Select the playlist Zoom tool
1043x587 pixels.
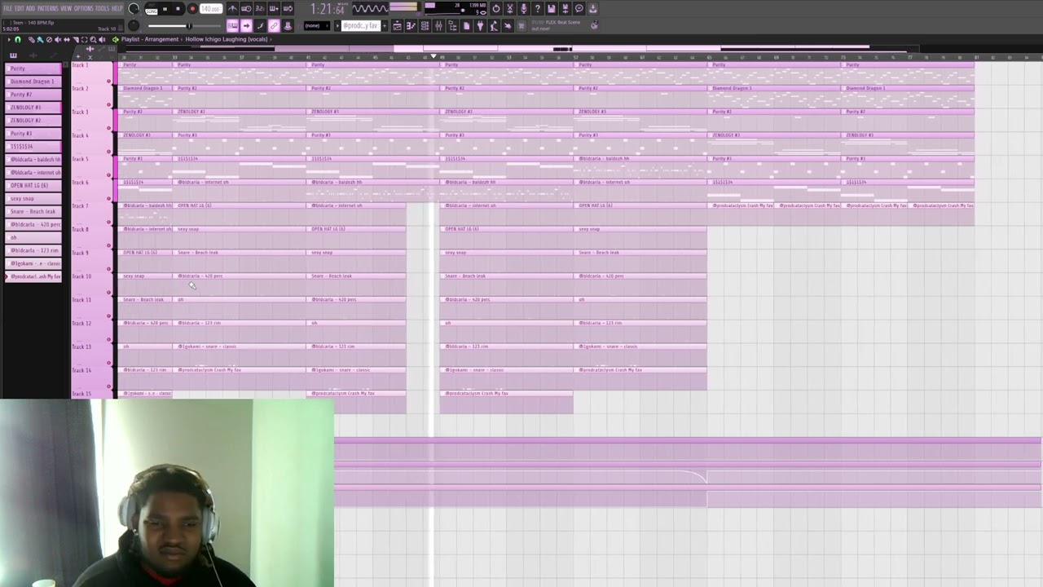click(93, 39)
